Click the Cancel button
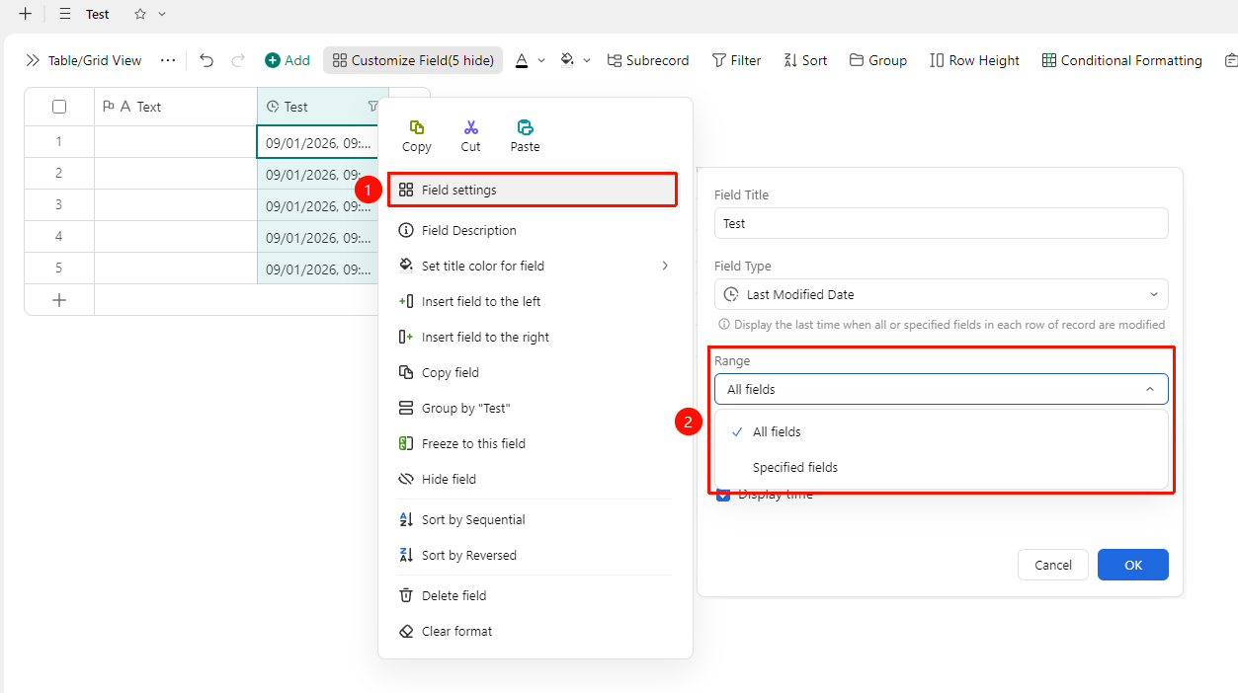The image size is (1238, 693). coord(1053,565)
